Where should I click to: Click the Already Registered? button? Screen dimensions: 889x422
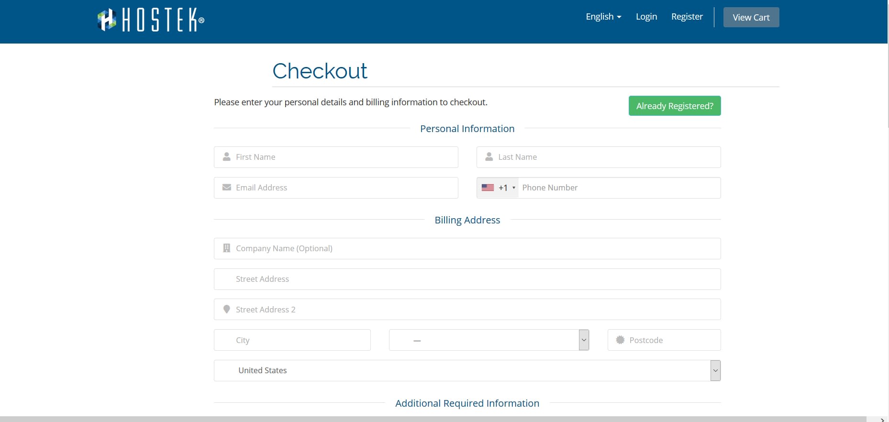(675, 106)
